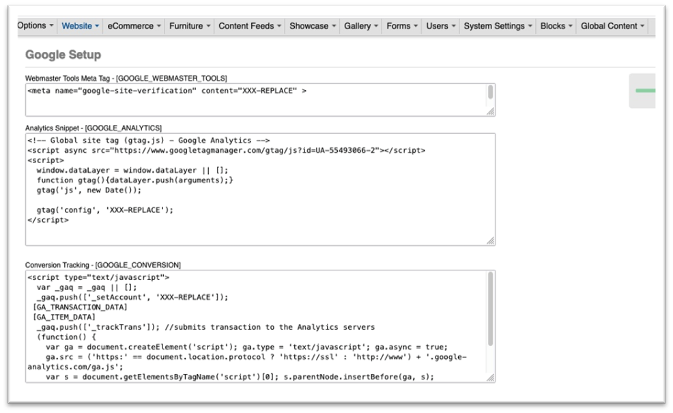
Task: Click the Analytics Snippet resize handle
Action: click(490, 240)
